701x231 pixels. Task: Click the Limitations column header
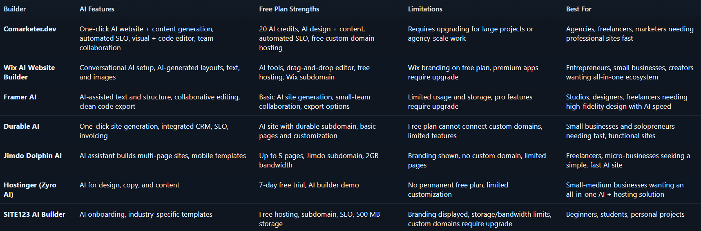[425, 9]
